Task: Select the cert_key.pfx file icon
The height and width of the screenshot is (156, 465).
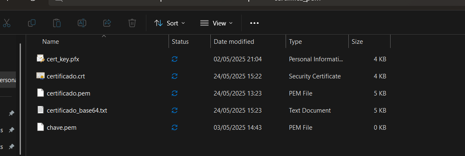Action: pyautogui.click(x=41, y=59)
